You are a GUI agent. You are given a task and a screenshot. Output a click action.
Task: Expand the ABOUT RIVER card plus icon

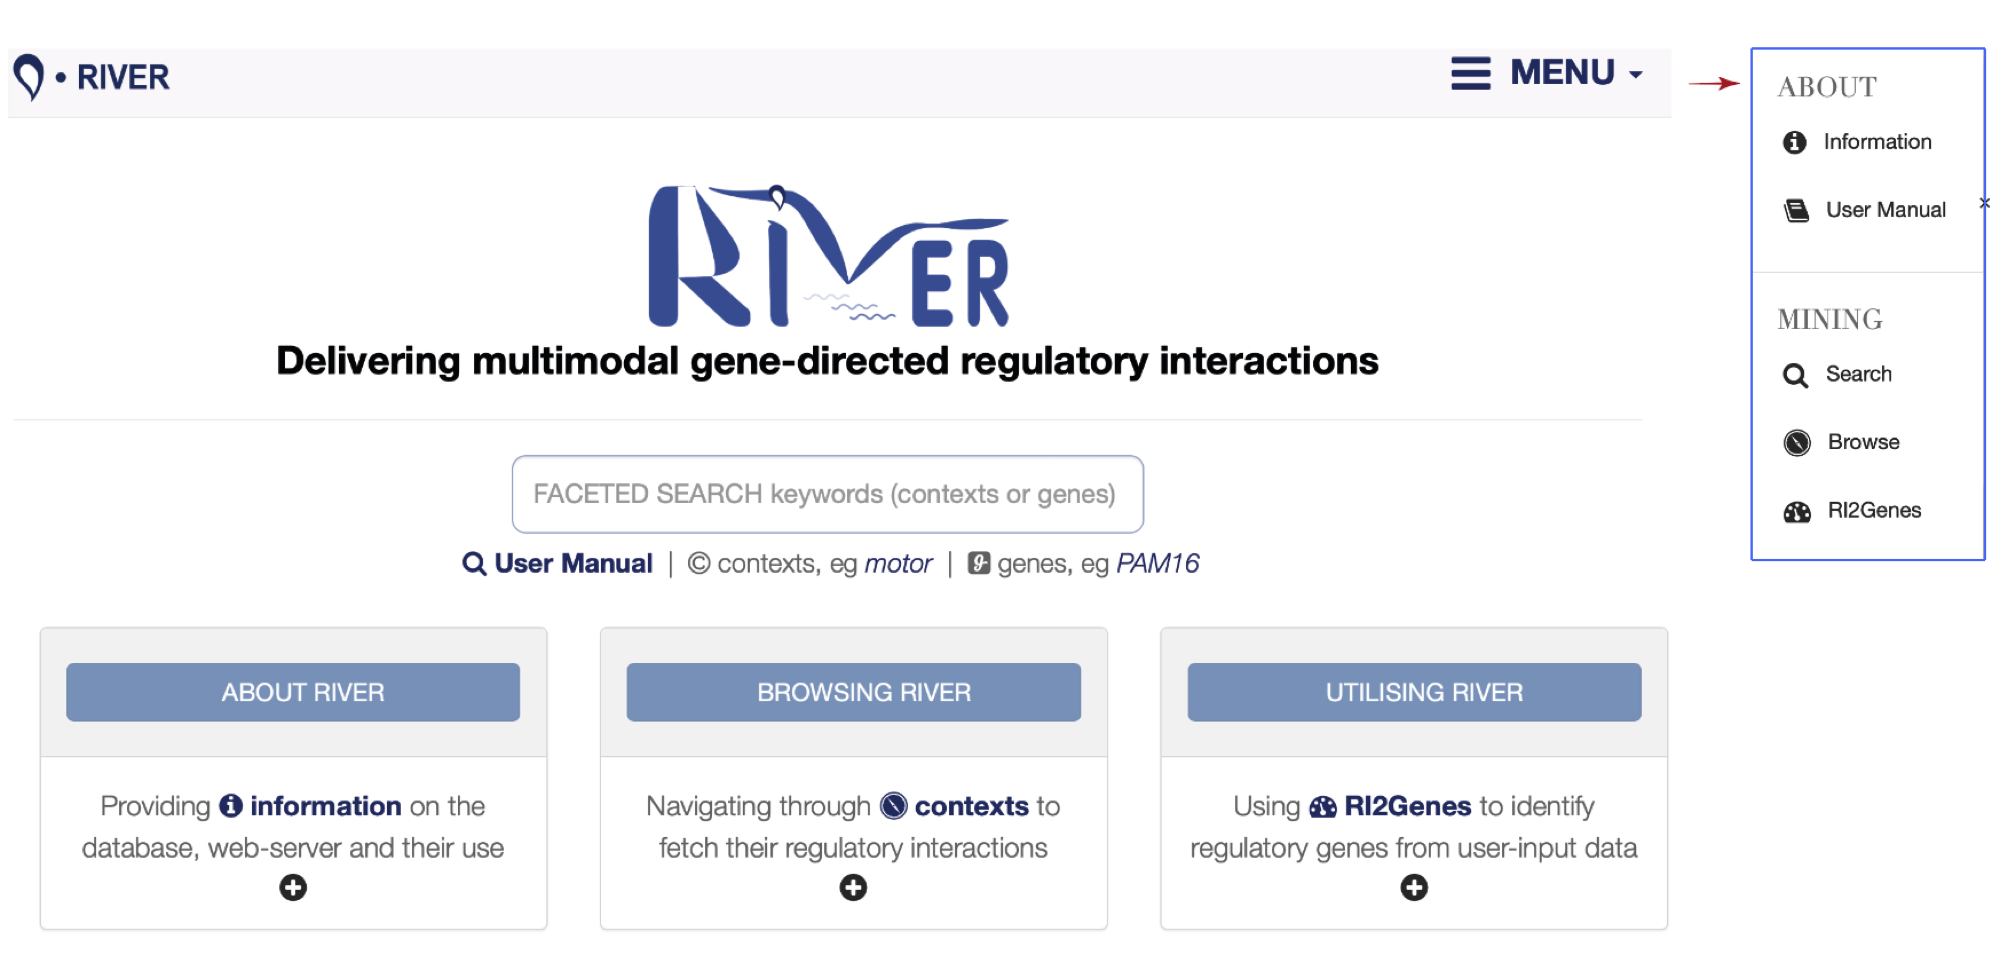(x=293, y=887)
